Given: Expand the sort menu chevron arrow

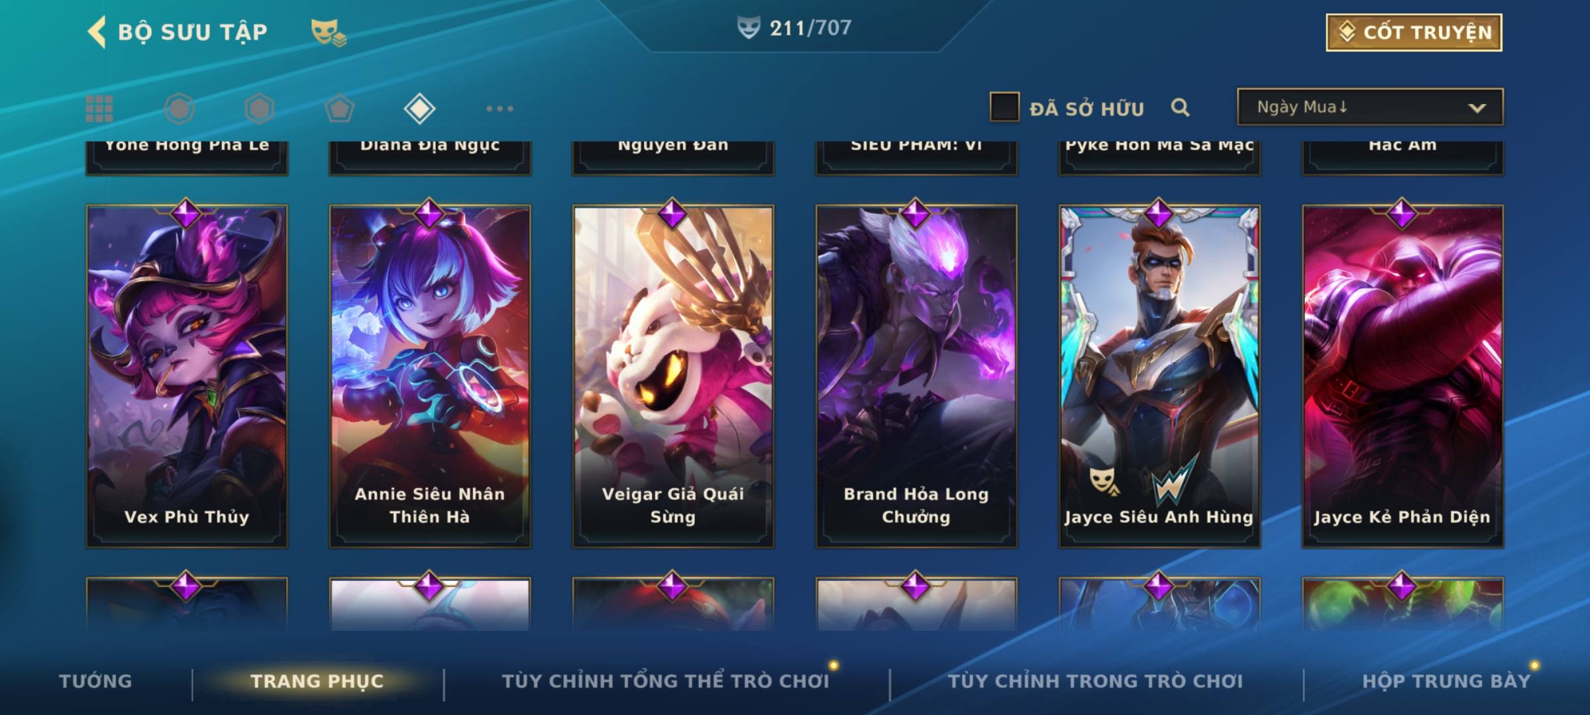Looking at the screenshot, I should [x=1477, y=108].
